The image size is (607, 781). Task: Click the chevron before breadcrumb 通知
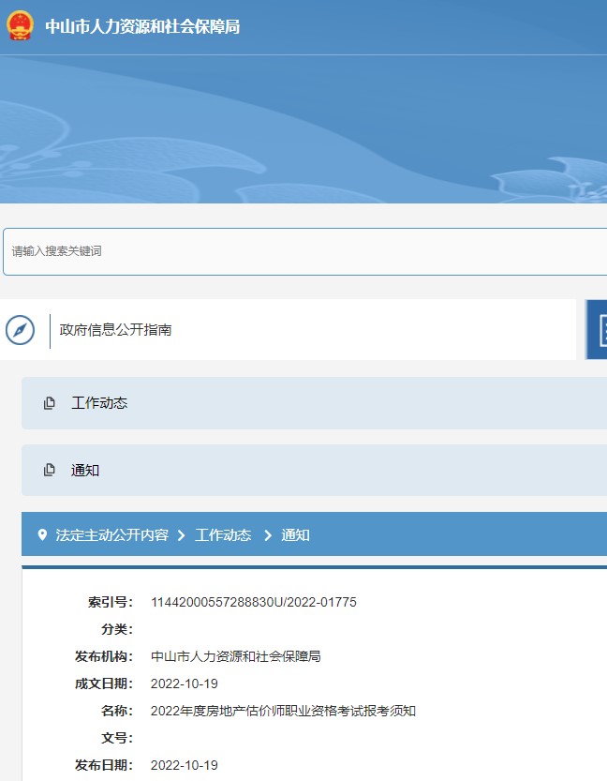click(267, 535)
